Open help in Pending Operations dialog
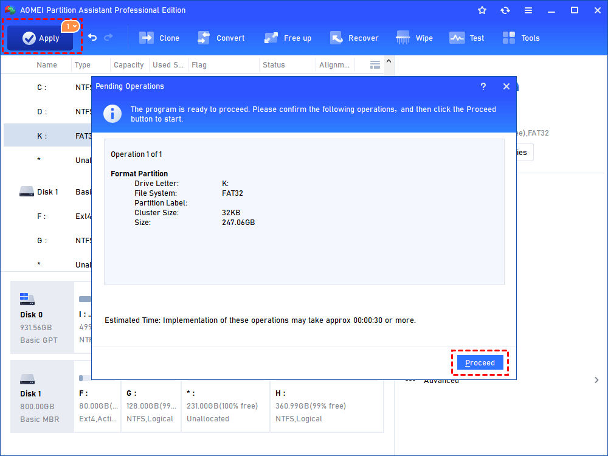Viewport: 608px width, 456px height. 483,86
